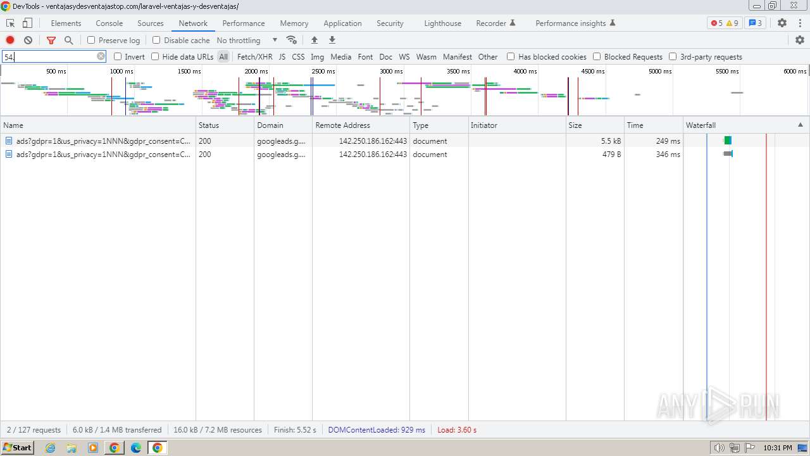Open media player taskbar icon
The height and width of the screenshot is (456, 810).
[x=93, y=448]
